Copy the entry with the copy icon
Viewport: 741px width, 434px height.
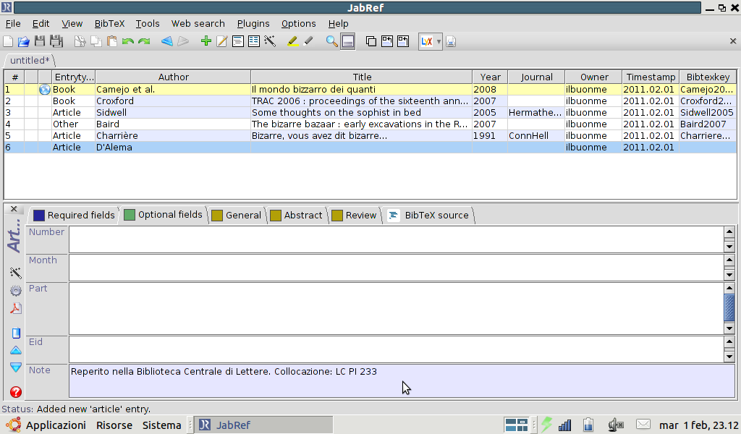(x=96, y=41)
